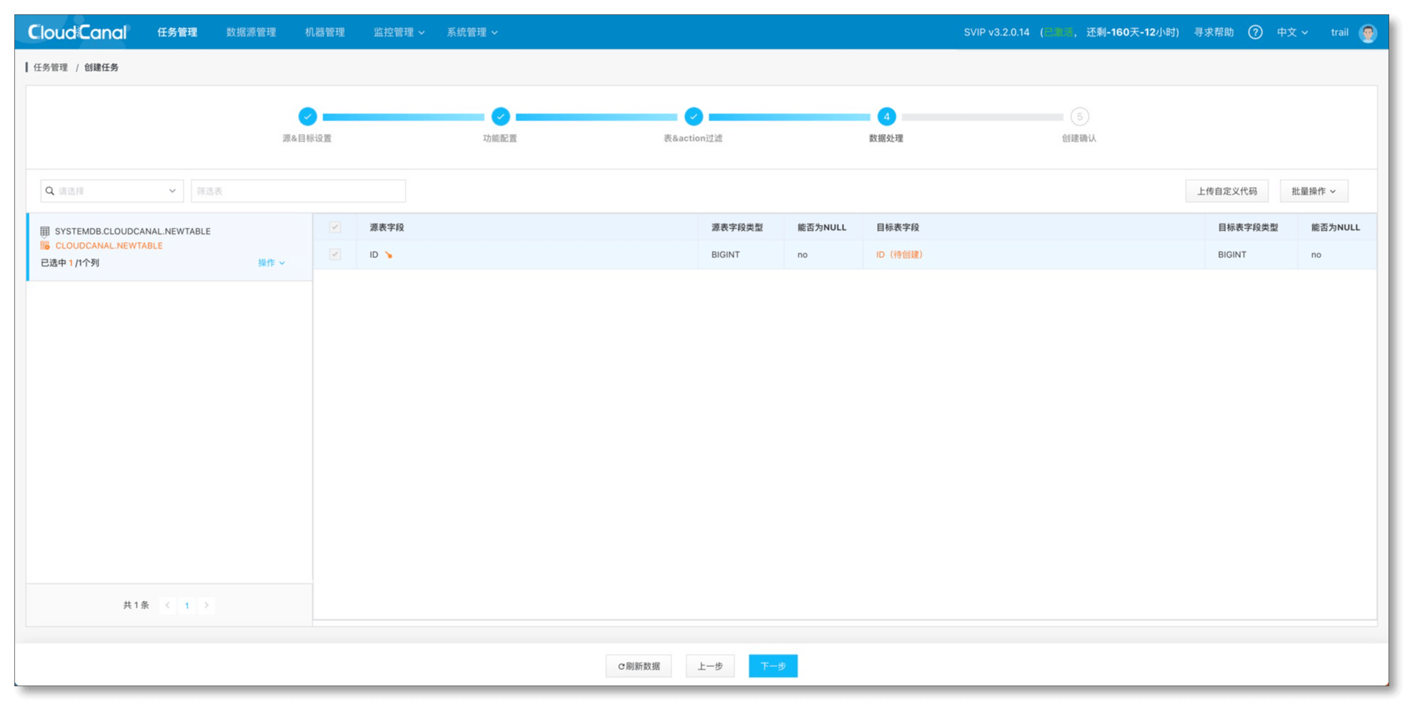
Task: Click the 上传自定义代码 button
Action: coord(1227,191)
